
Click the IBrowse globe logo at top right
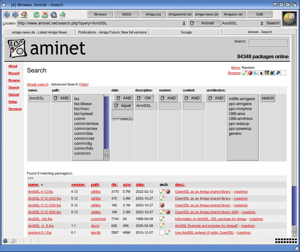pyautogui.click(x=289, y=19)
